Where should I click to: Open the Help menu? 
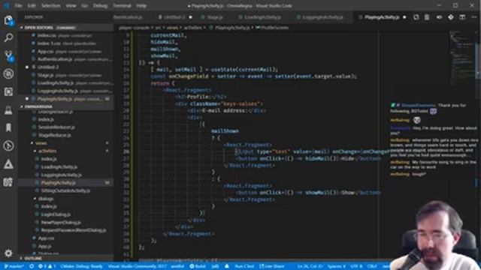141,5
